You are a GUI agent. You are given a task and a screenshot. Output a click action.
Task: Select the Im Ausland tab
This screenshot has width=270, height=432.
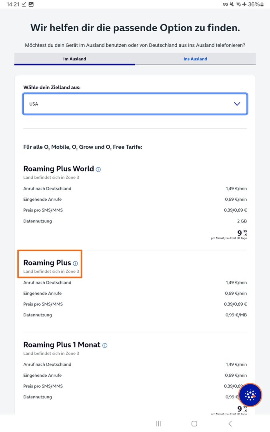tap(74, 59)
